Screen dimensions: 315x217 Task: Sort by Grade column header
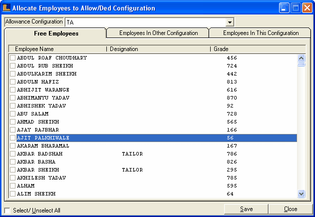pyautogui.click(x=221, y=49)
